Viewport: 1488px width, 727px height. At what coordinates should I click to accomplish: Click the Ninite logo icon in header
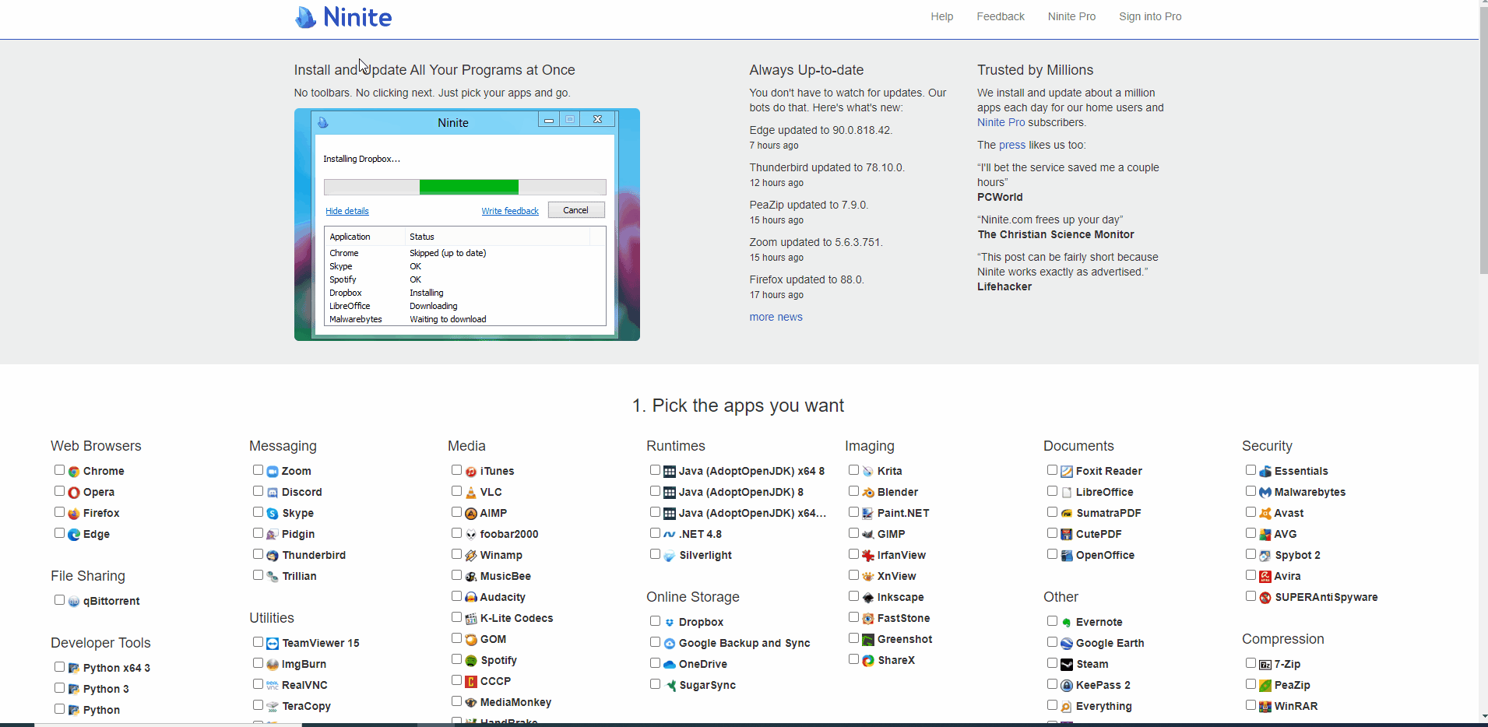pos(306,17)
